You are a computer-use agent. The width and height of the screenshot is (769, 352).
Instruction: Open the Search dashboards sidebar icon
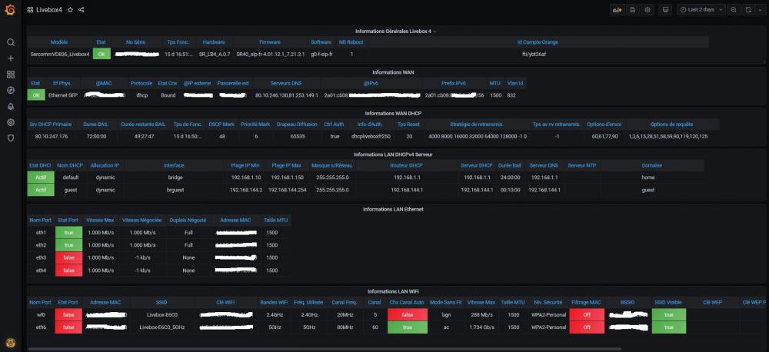point(10,42)
